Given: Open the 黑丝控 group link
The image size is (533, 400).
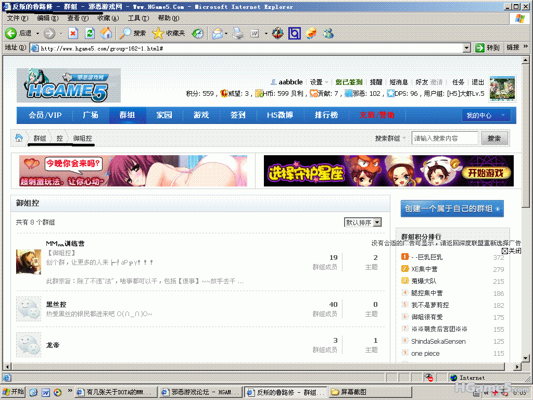Looking at the screenshot, I should tap(56, 304).
